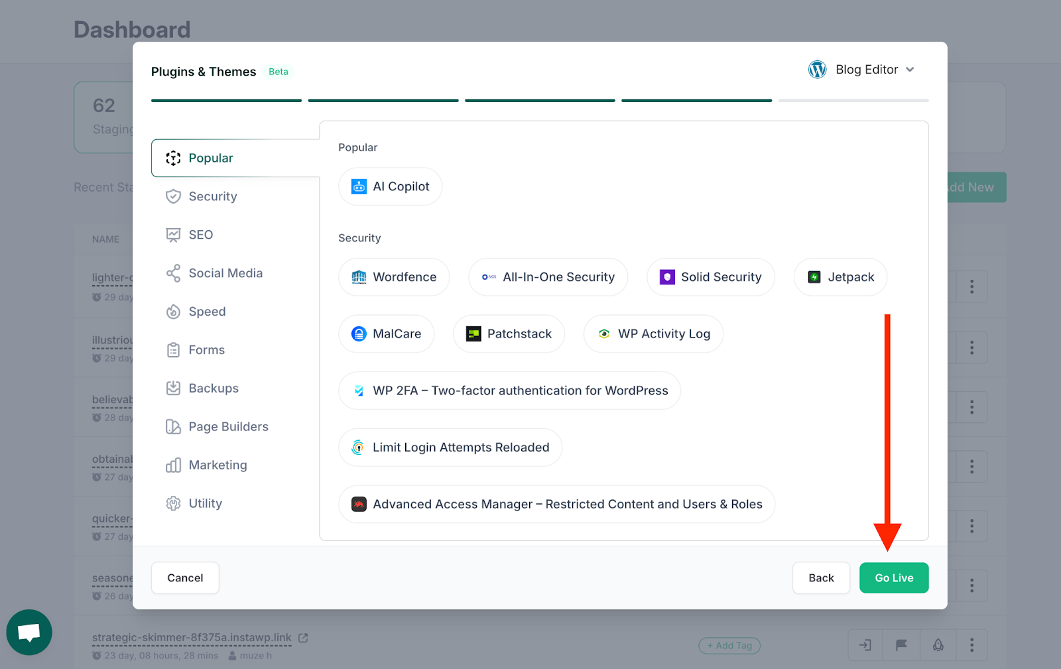
Task: Select Limit Login Attempts Reloaded plugin
Action: (x=450, y=448)
